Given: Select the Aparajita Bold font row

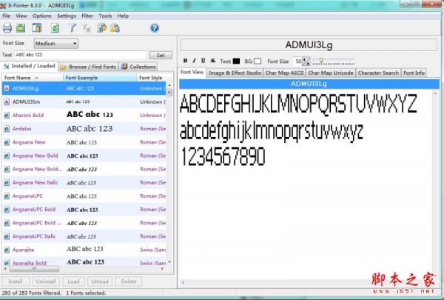Looking at the screenshot, I should 84,262.
